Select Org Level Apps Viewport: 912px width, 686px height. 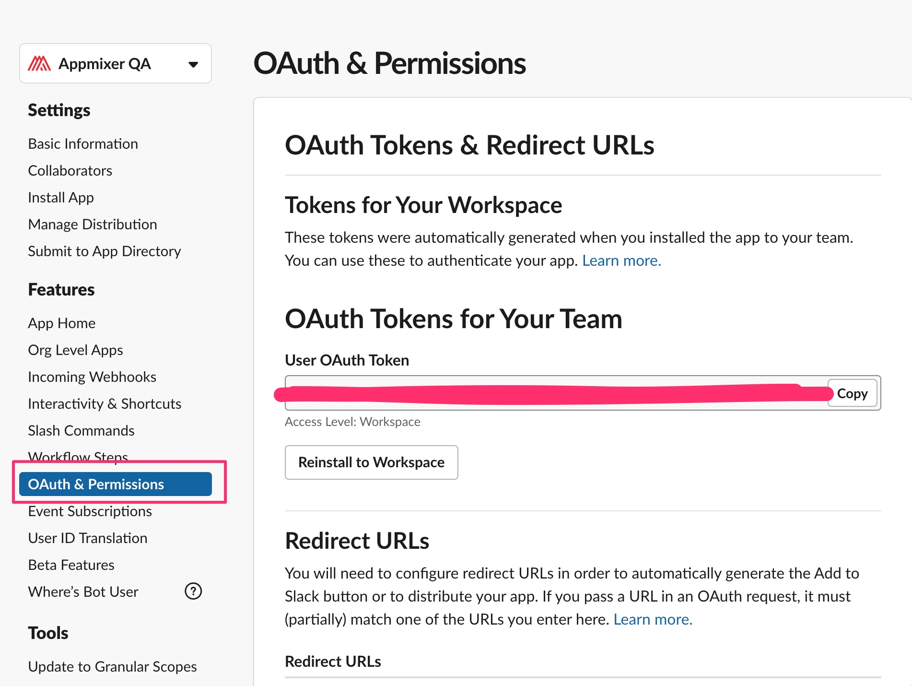[75, 350]
